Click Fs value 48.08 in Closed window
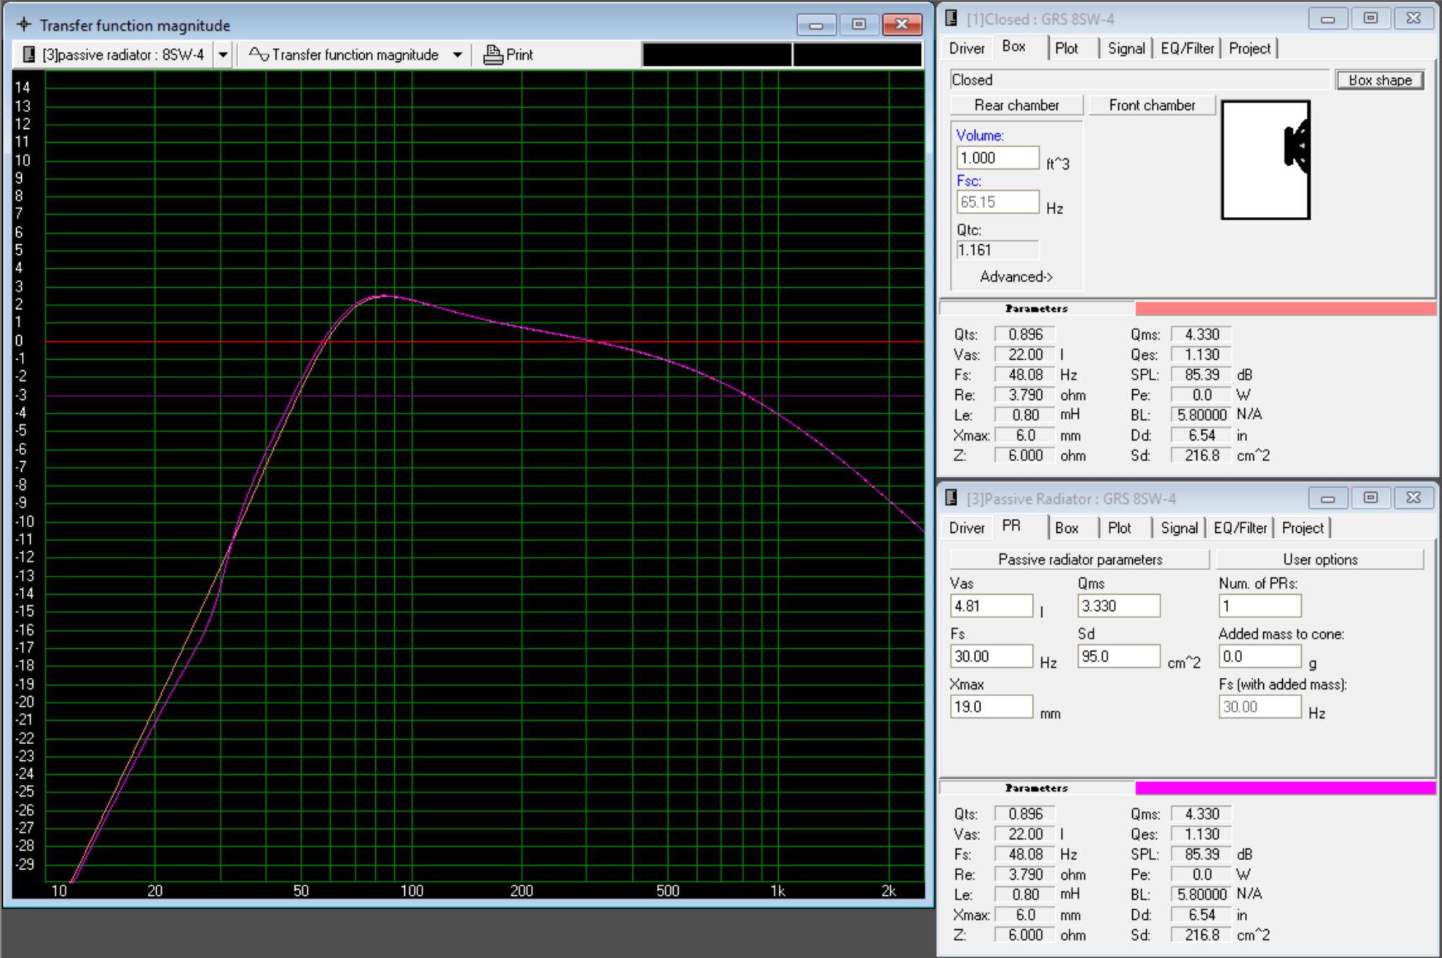Screen dimensions: 1442x958 coord(1024,375)
